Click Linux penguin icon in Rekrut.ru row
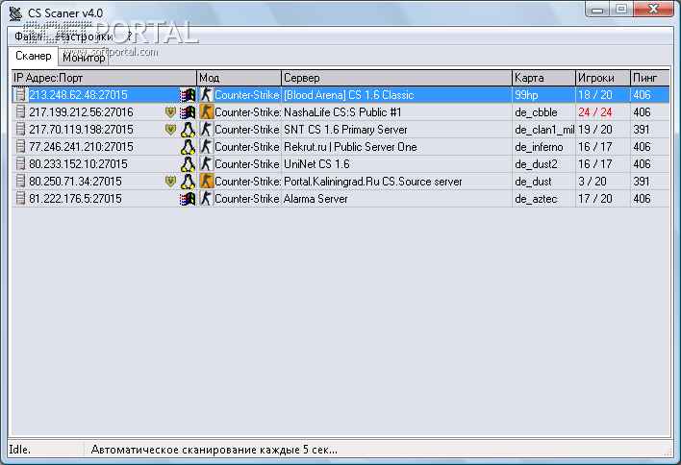This screenshot has height=465, width=681. point(188,147)
